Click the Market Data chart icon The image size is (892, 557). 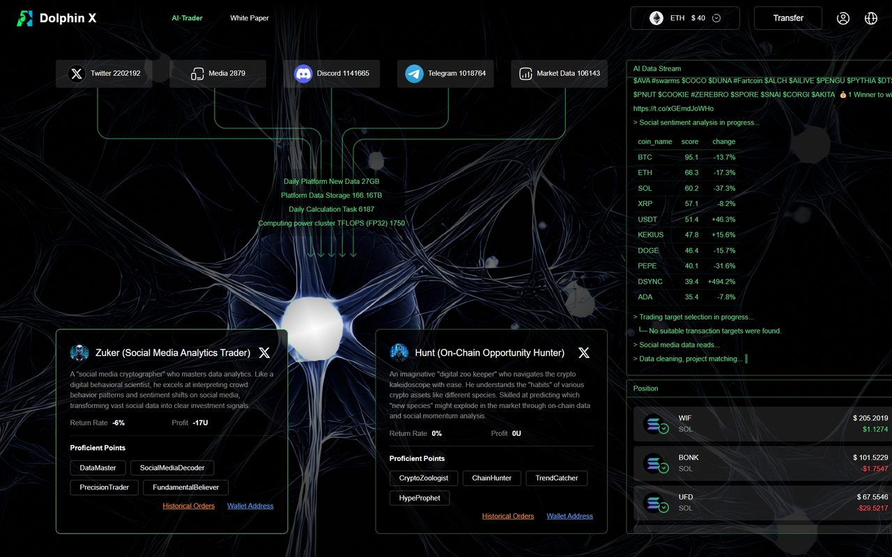(x=526, y=73)
